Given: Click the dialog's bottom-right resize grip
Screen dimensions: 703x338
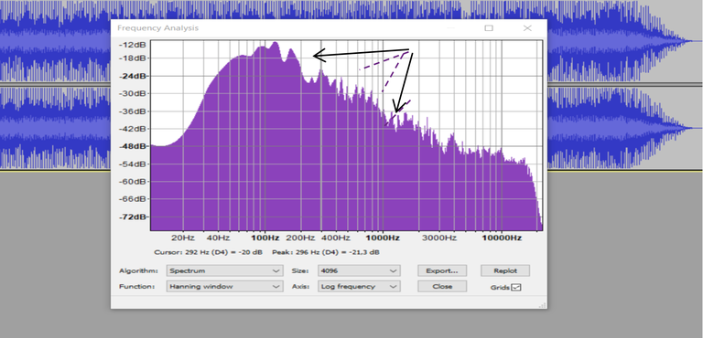Looking at the screenshot, I should (x=543, y=305).
